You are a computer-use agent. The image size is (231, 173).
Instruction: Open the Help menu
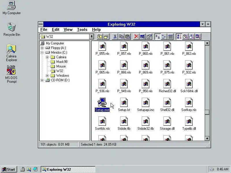pos(96,30)
